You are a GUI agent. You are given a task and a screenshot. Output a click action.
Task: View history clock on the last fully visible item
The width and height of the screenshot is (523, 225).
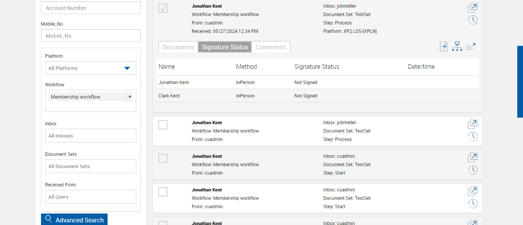point(473,204)
